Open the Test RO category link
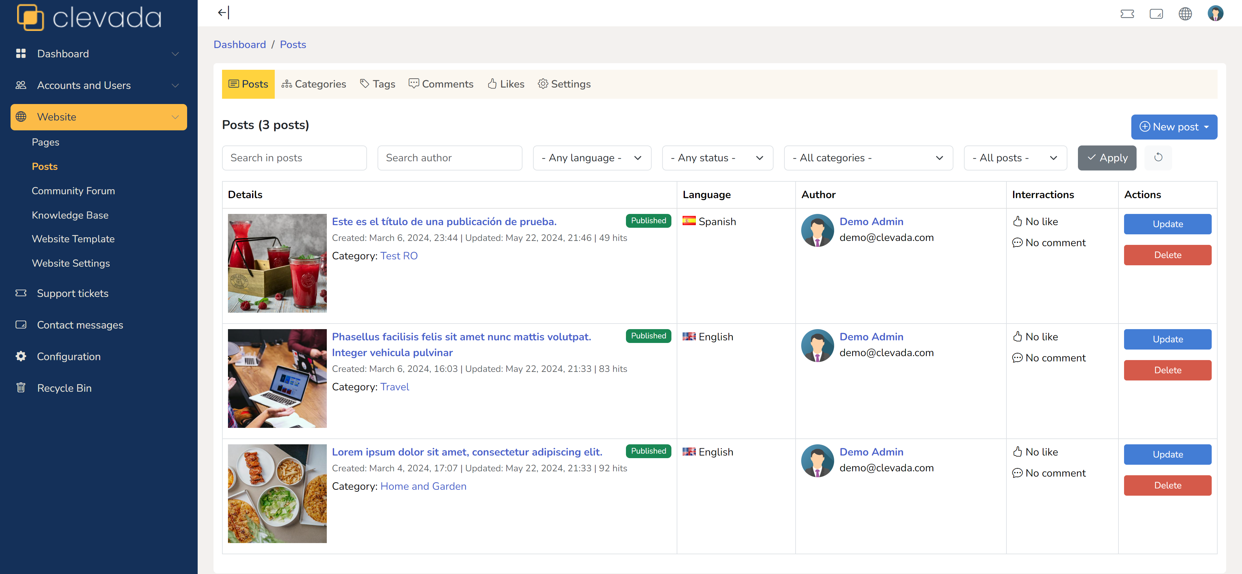Screen dimensions: 1242x574 tap(399, 256)
